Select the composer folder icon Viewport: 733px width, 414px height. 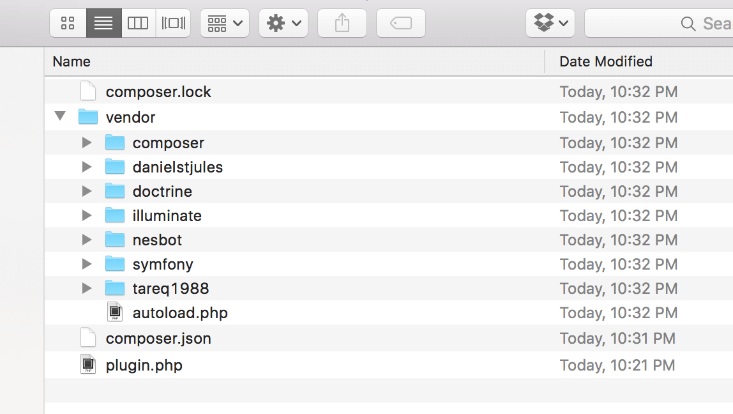115,142
